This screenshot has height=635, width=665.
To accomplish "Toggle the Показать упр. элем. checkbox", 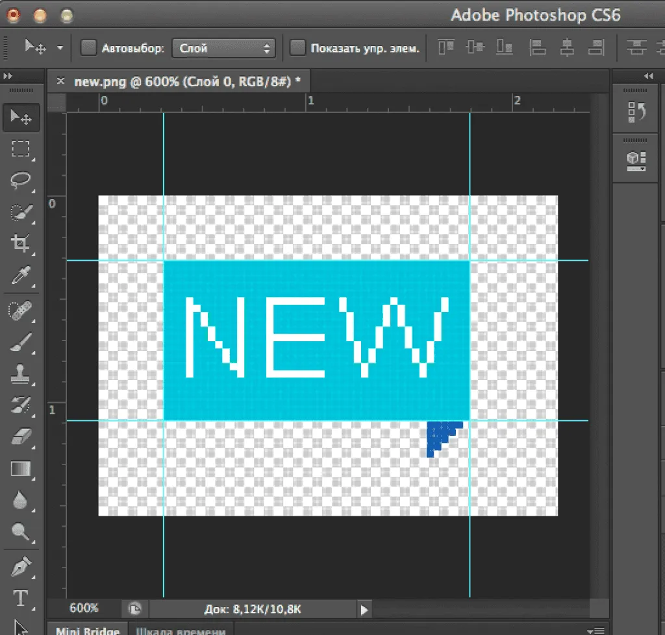I will point(297,47).
